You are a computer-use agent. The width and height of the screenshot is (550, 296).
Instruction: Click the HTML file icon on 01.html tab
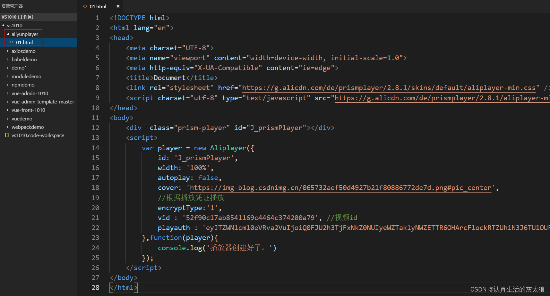tap(85, 6)
